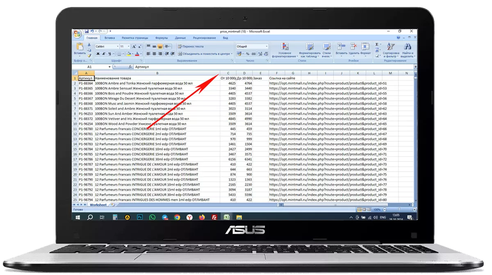Open Photoshop from the taskbar
The height and width of the screenshot is (275, 492).
click(x=140, y=217)
